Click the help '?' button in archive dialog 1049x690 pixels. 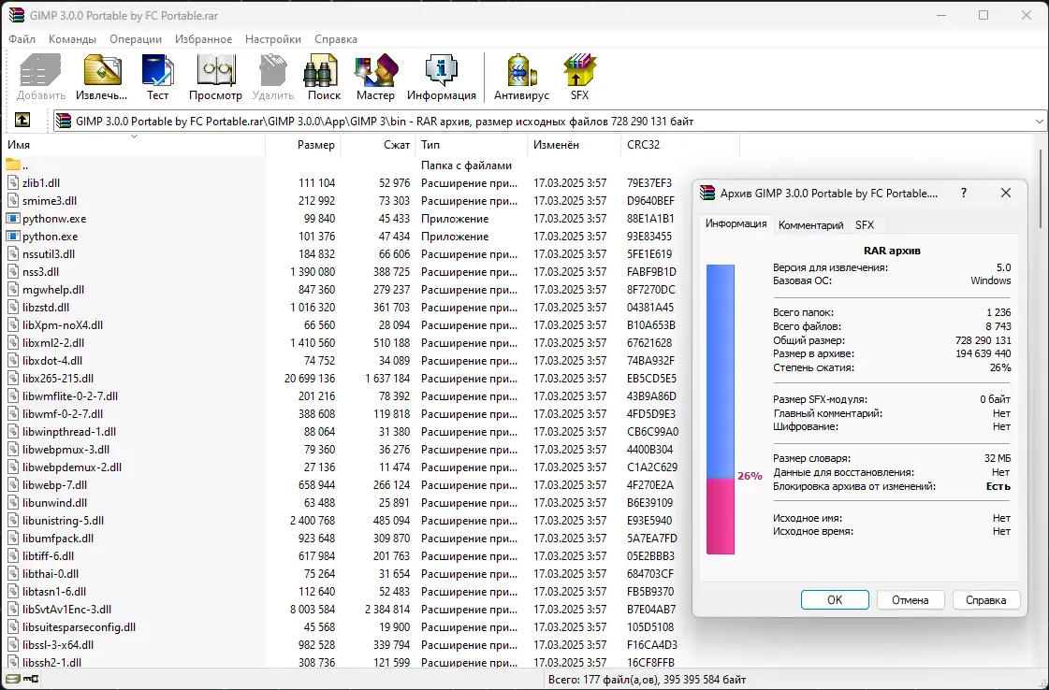click(963, 193)
